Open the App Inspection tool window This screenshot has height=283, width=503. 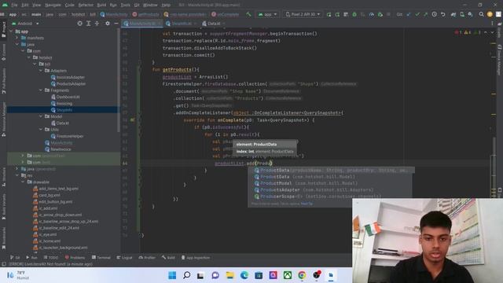(196, 258)
